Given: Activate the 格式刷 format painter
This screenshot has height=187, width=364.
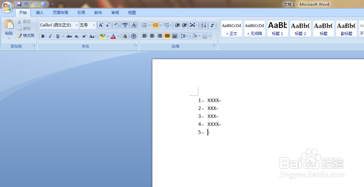Looking at the screenshot, I should (x=26, y=36).
